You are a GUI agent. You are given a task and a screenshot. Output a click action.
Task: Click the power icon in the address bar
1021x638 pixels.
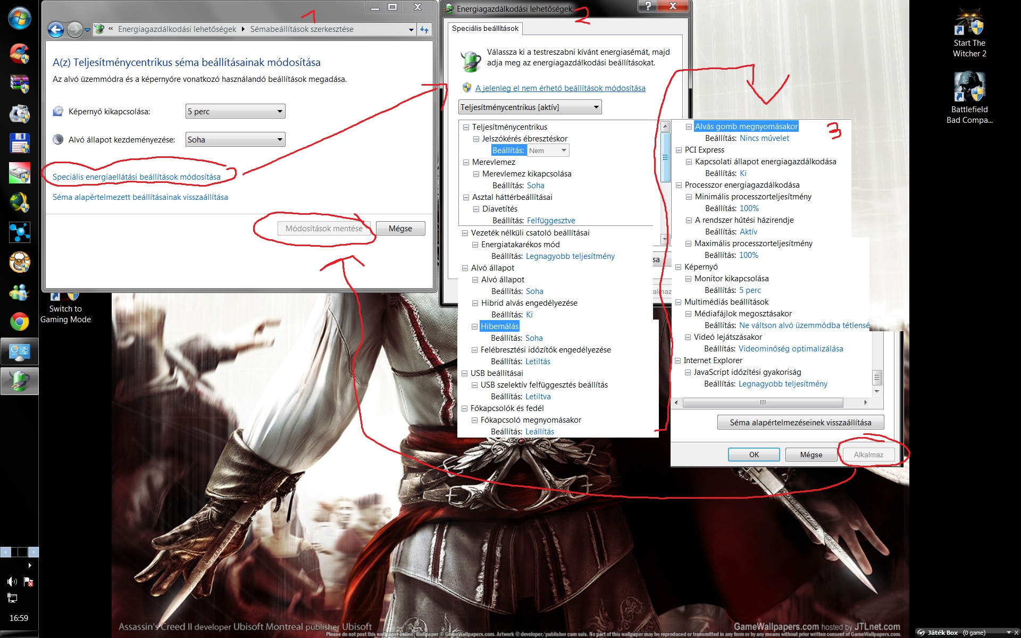coord(99,29)
